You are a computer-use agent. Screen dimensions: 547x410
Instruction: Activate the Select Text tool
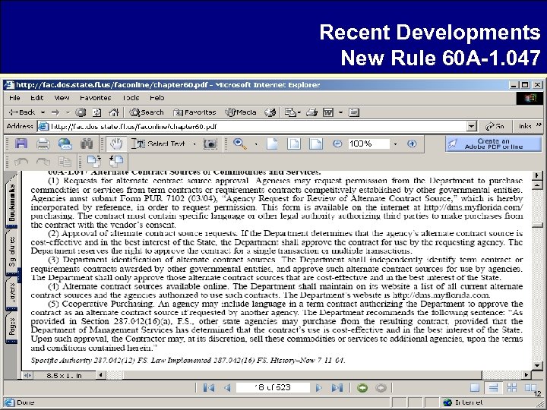click(158, 143)
